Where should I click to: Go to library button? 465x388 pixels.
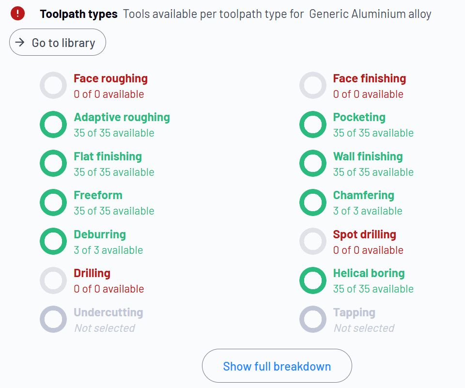(x=58, y=42)
